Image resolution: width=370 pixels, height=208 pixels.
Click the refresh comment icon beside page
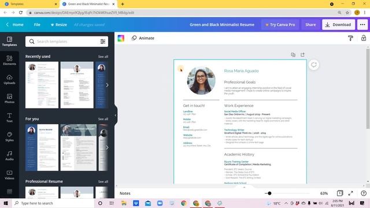(x=313, y=65)
